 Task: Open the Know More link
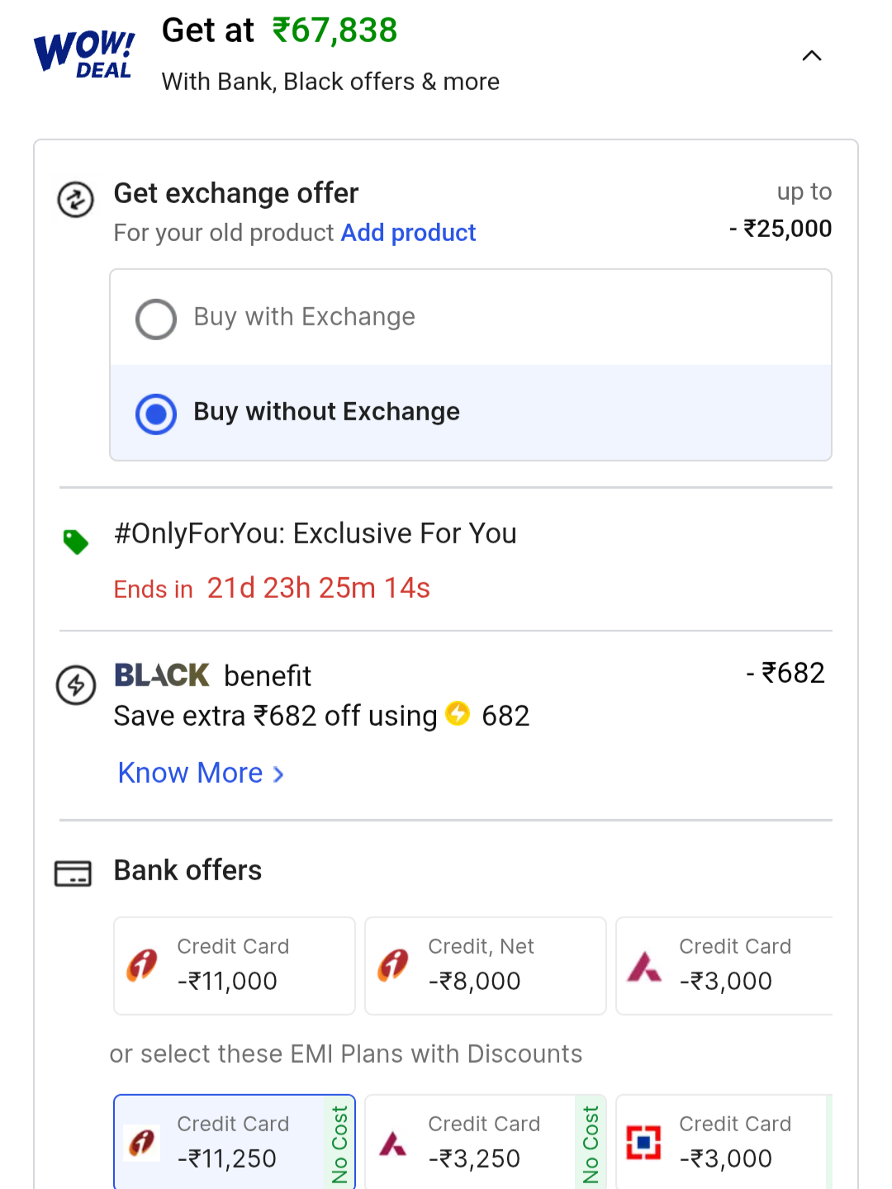click(x=190, y=773)
